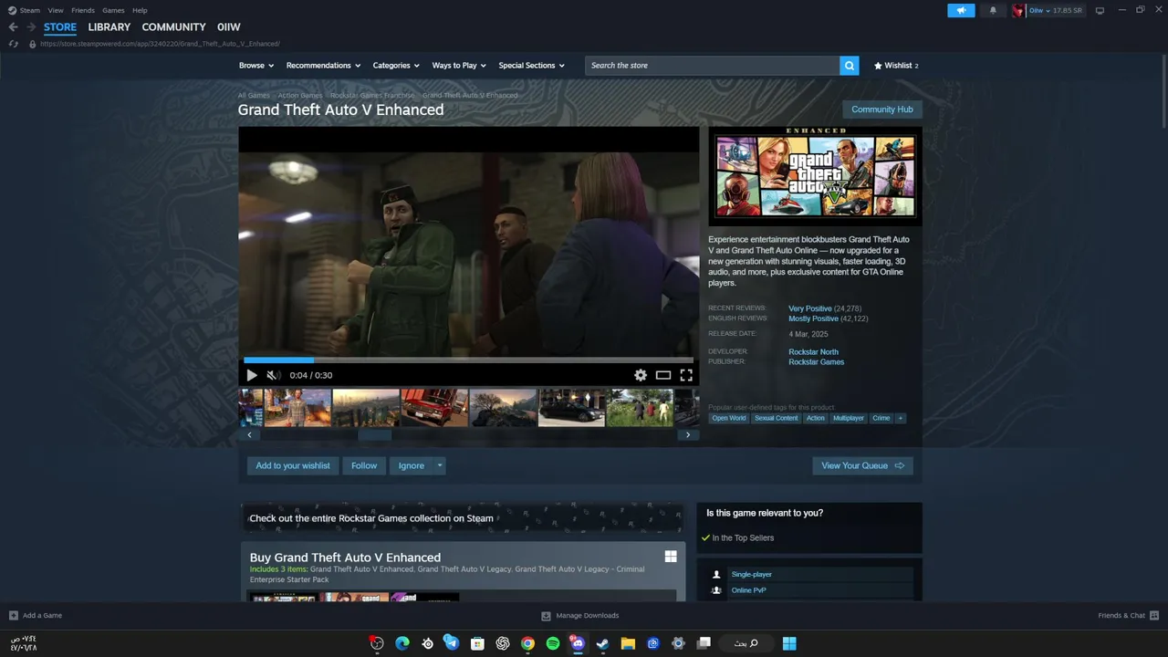Click View Your Queue button
The width and height of the screenshot is (1168, 657).
[862, 465]
